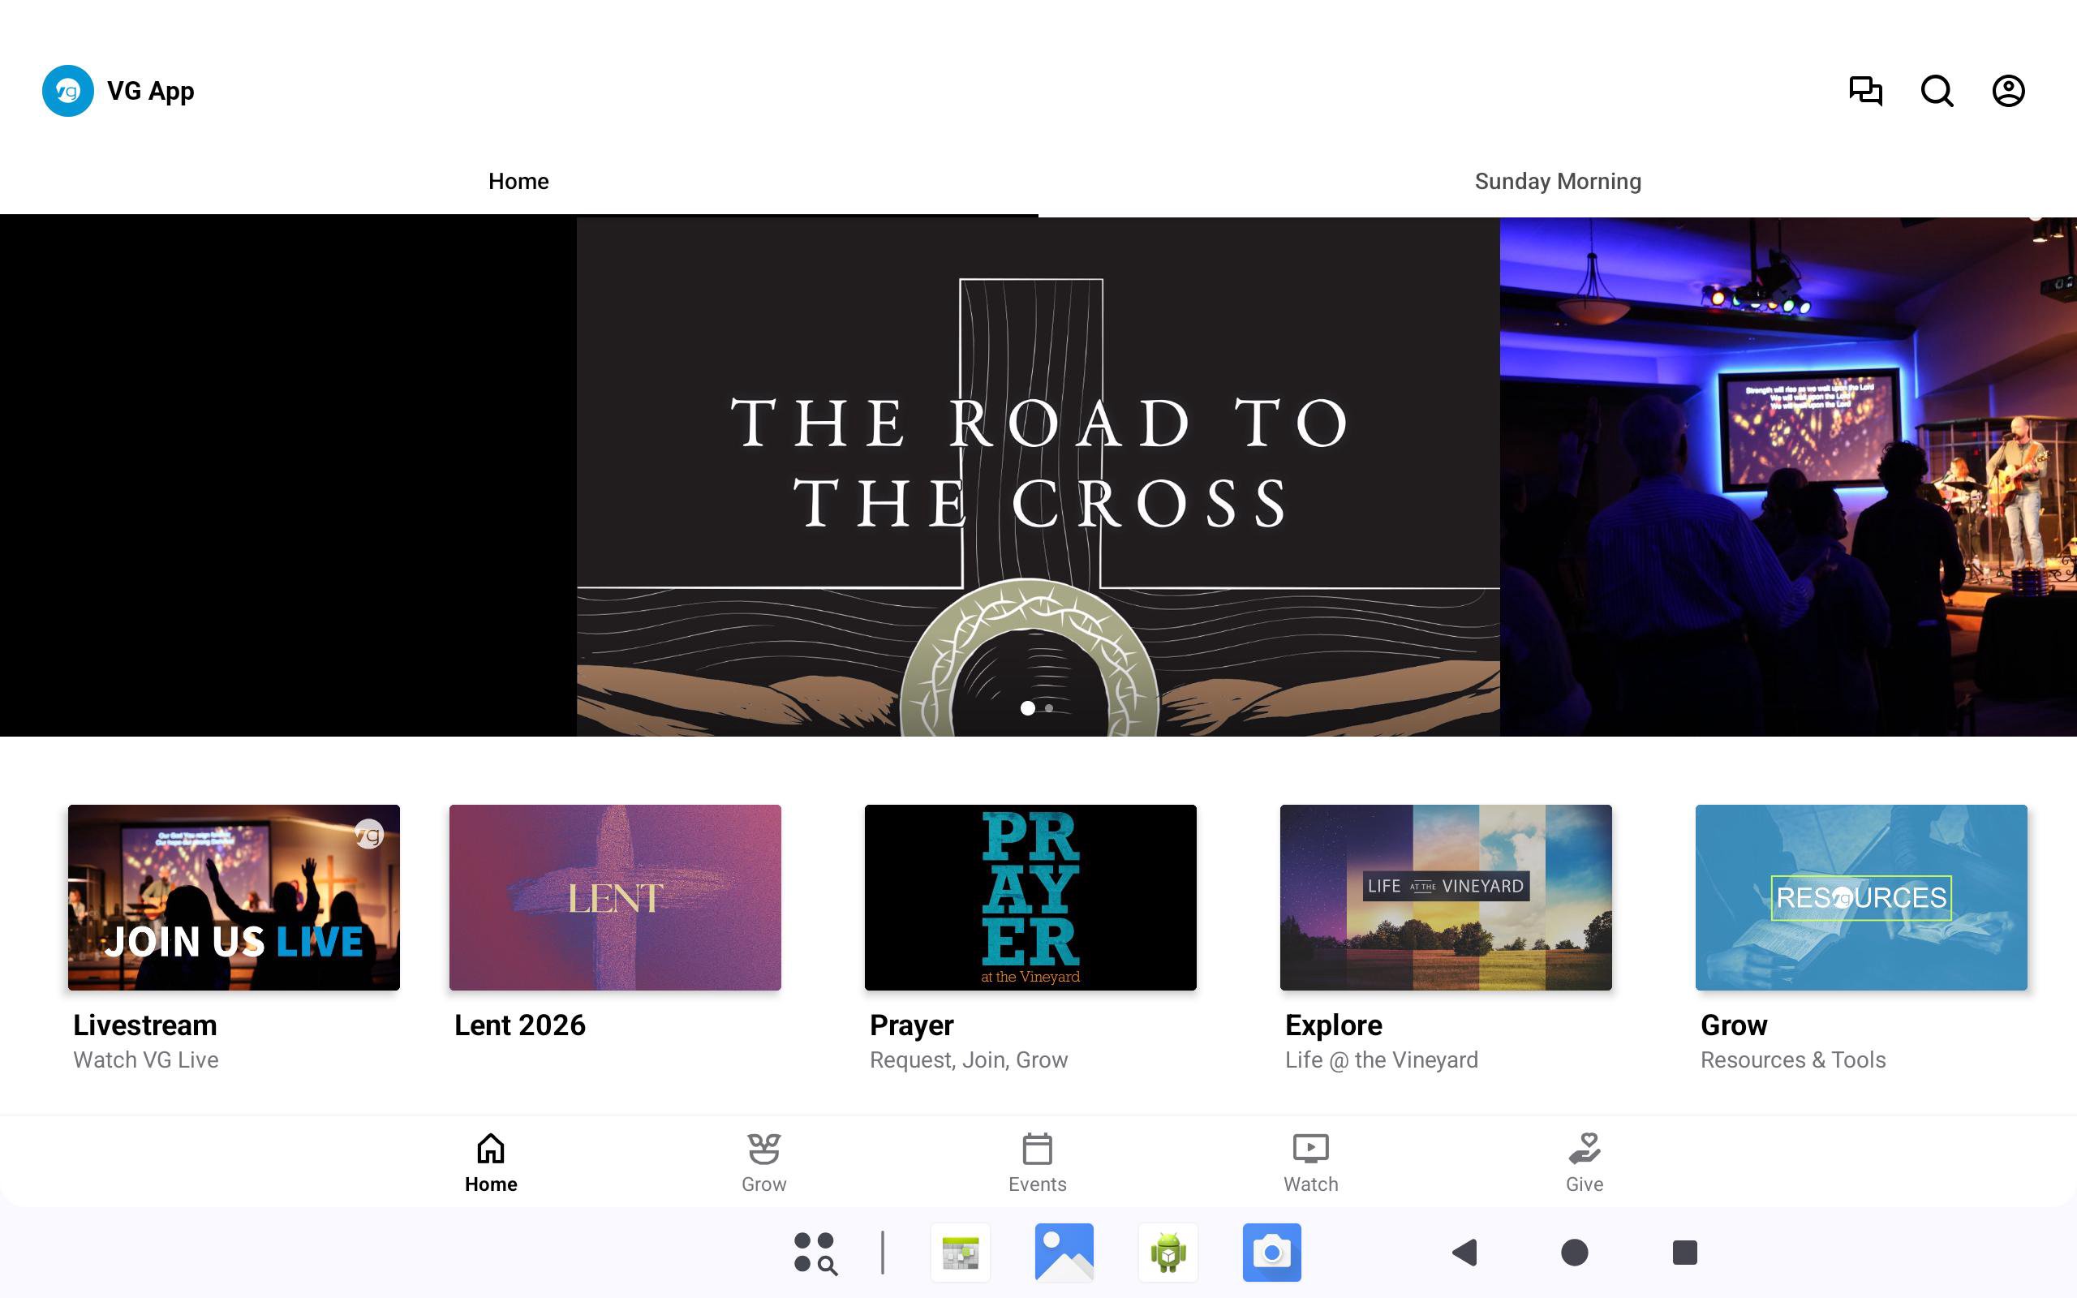This screenshot has width=2077, height=1298.
Task: Switch to the Sunday Morning tab
Action: click(1557, 181)
